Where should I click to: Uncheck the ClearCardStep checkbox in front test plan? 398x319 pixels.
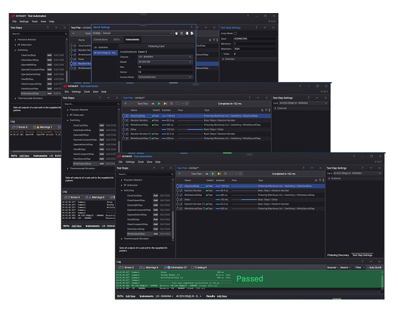[x=181, y=186]
